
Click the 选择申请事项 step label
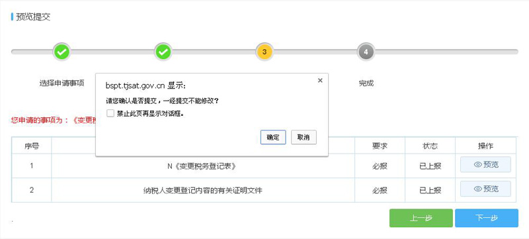61,83
